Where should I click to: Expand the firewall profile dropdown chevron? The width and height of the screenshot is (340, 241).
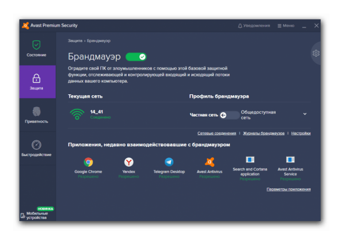click(305, 114)
